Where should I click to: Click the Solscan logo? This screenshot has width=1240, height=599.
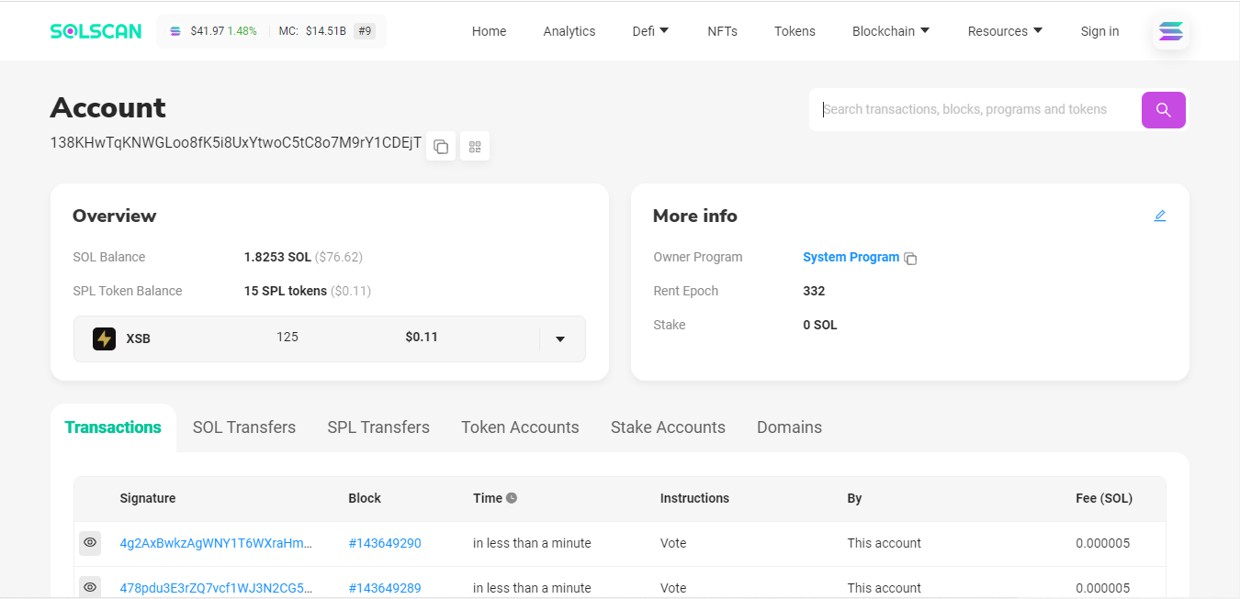tap(96, 31)
